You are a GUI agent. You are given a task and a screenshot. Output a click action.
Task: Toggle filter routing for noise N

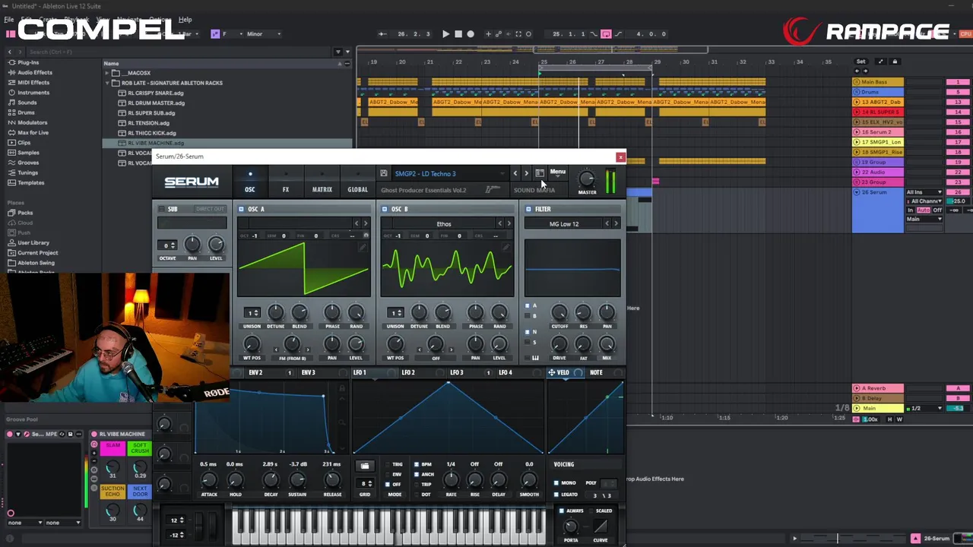[528, 332]
